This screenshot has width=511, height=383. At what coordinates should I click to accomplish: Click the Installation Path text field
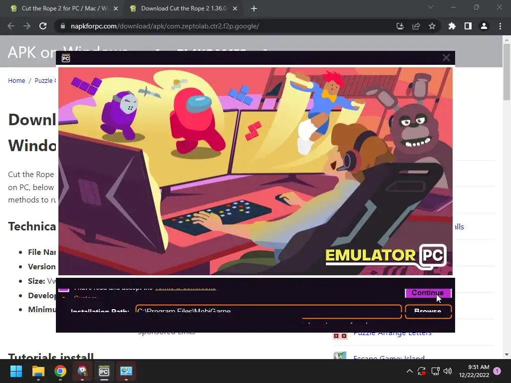(x=268, y=311)
